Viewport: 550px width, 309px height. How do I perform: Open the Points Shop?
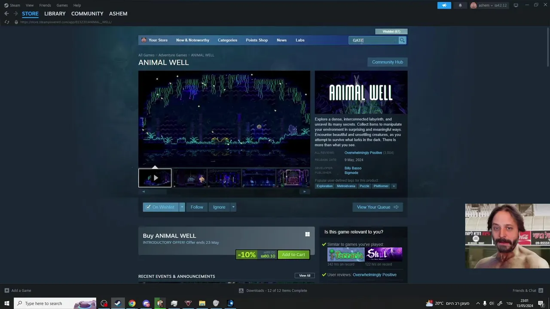257,40
